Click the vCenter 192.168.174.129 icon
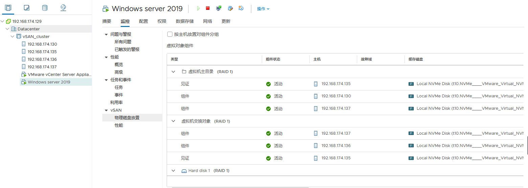The image size is (528, 188). 8,21
